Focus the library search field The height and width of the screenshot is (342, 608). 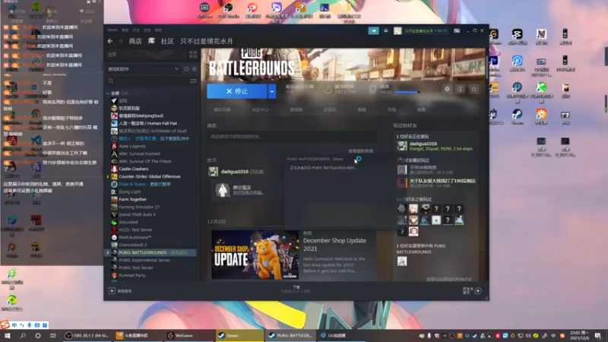click(x=147, y=81)
